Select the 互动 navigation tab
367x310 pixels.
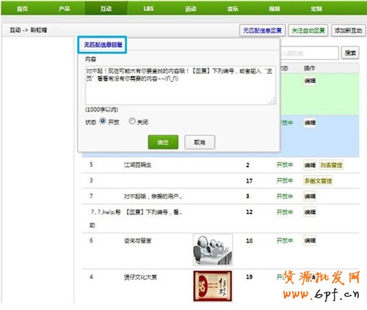pos(106,9)
